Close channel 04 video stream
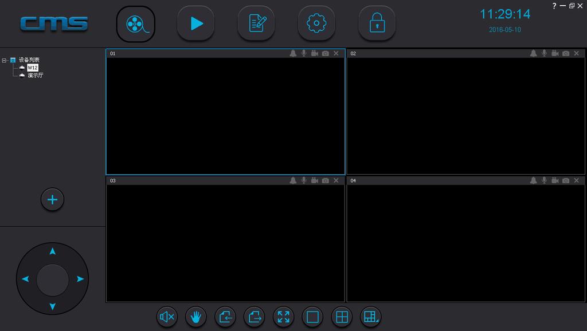The height and width of the screenshot is (331, 587). [577, 180]
